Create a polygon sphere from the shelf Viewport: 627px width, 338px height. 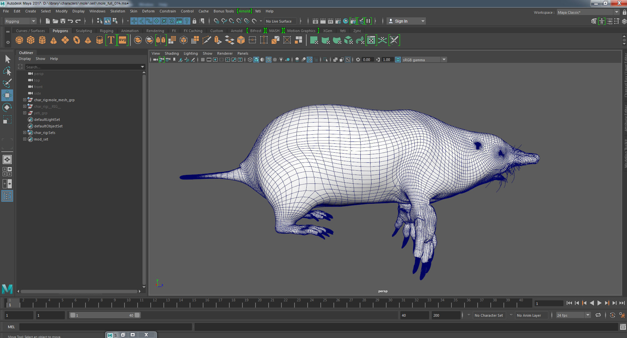[x=19, y=40]
